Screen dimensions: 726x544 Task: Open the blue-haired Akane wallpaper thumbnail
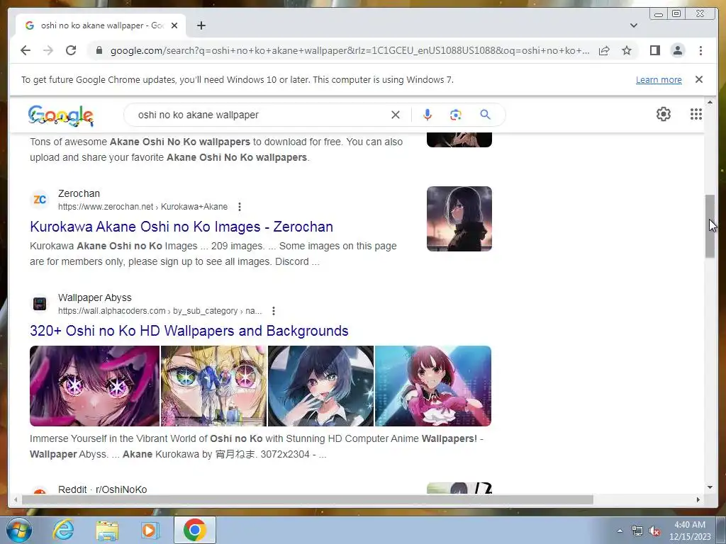(321, 386)
